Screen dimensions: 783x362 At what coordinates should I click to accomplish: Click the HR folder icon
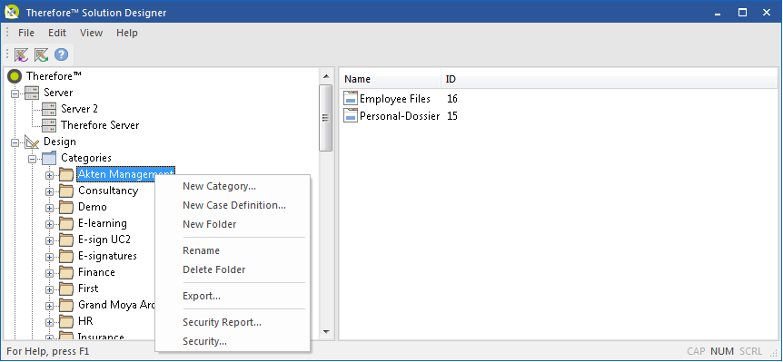(66, 321)
